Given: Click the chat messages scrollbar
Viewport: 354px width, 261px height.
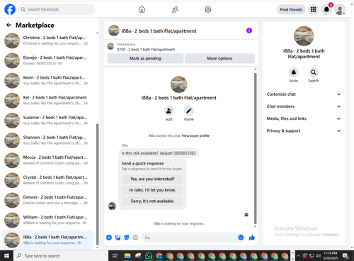Looking at the screenshot, I should point(255,148).
